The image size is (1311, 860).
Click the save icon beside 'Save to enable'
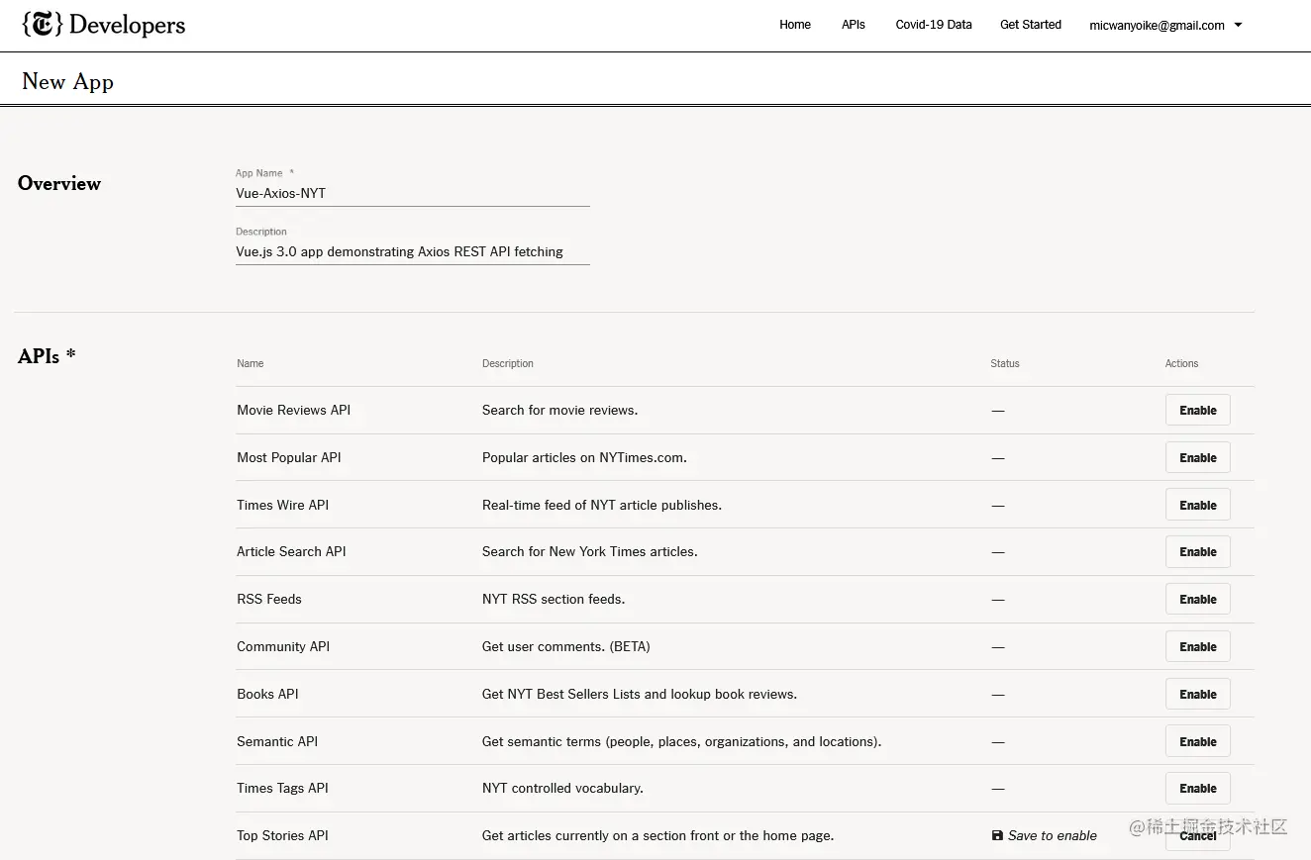[x=996, y=835]
